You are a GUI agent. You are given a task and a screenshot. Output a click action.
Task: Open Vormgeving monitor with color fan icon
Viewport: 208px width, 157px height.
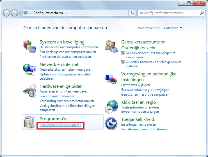tap(111, 79)
